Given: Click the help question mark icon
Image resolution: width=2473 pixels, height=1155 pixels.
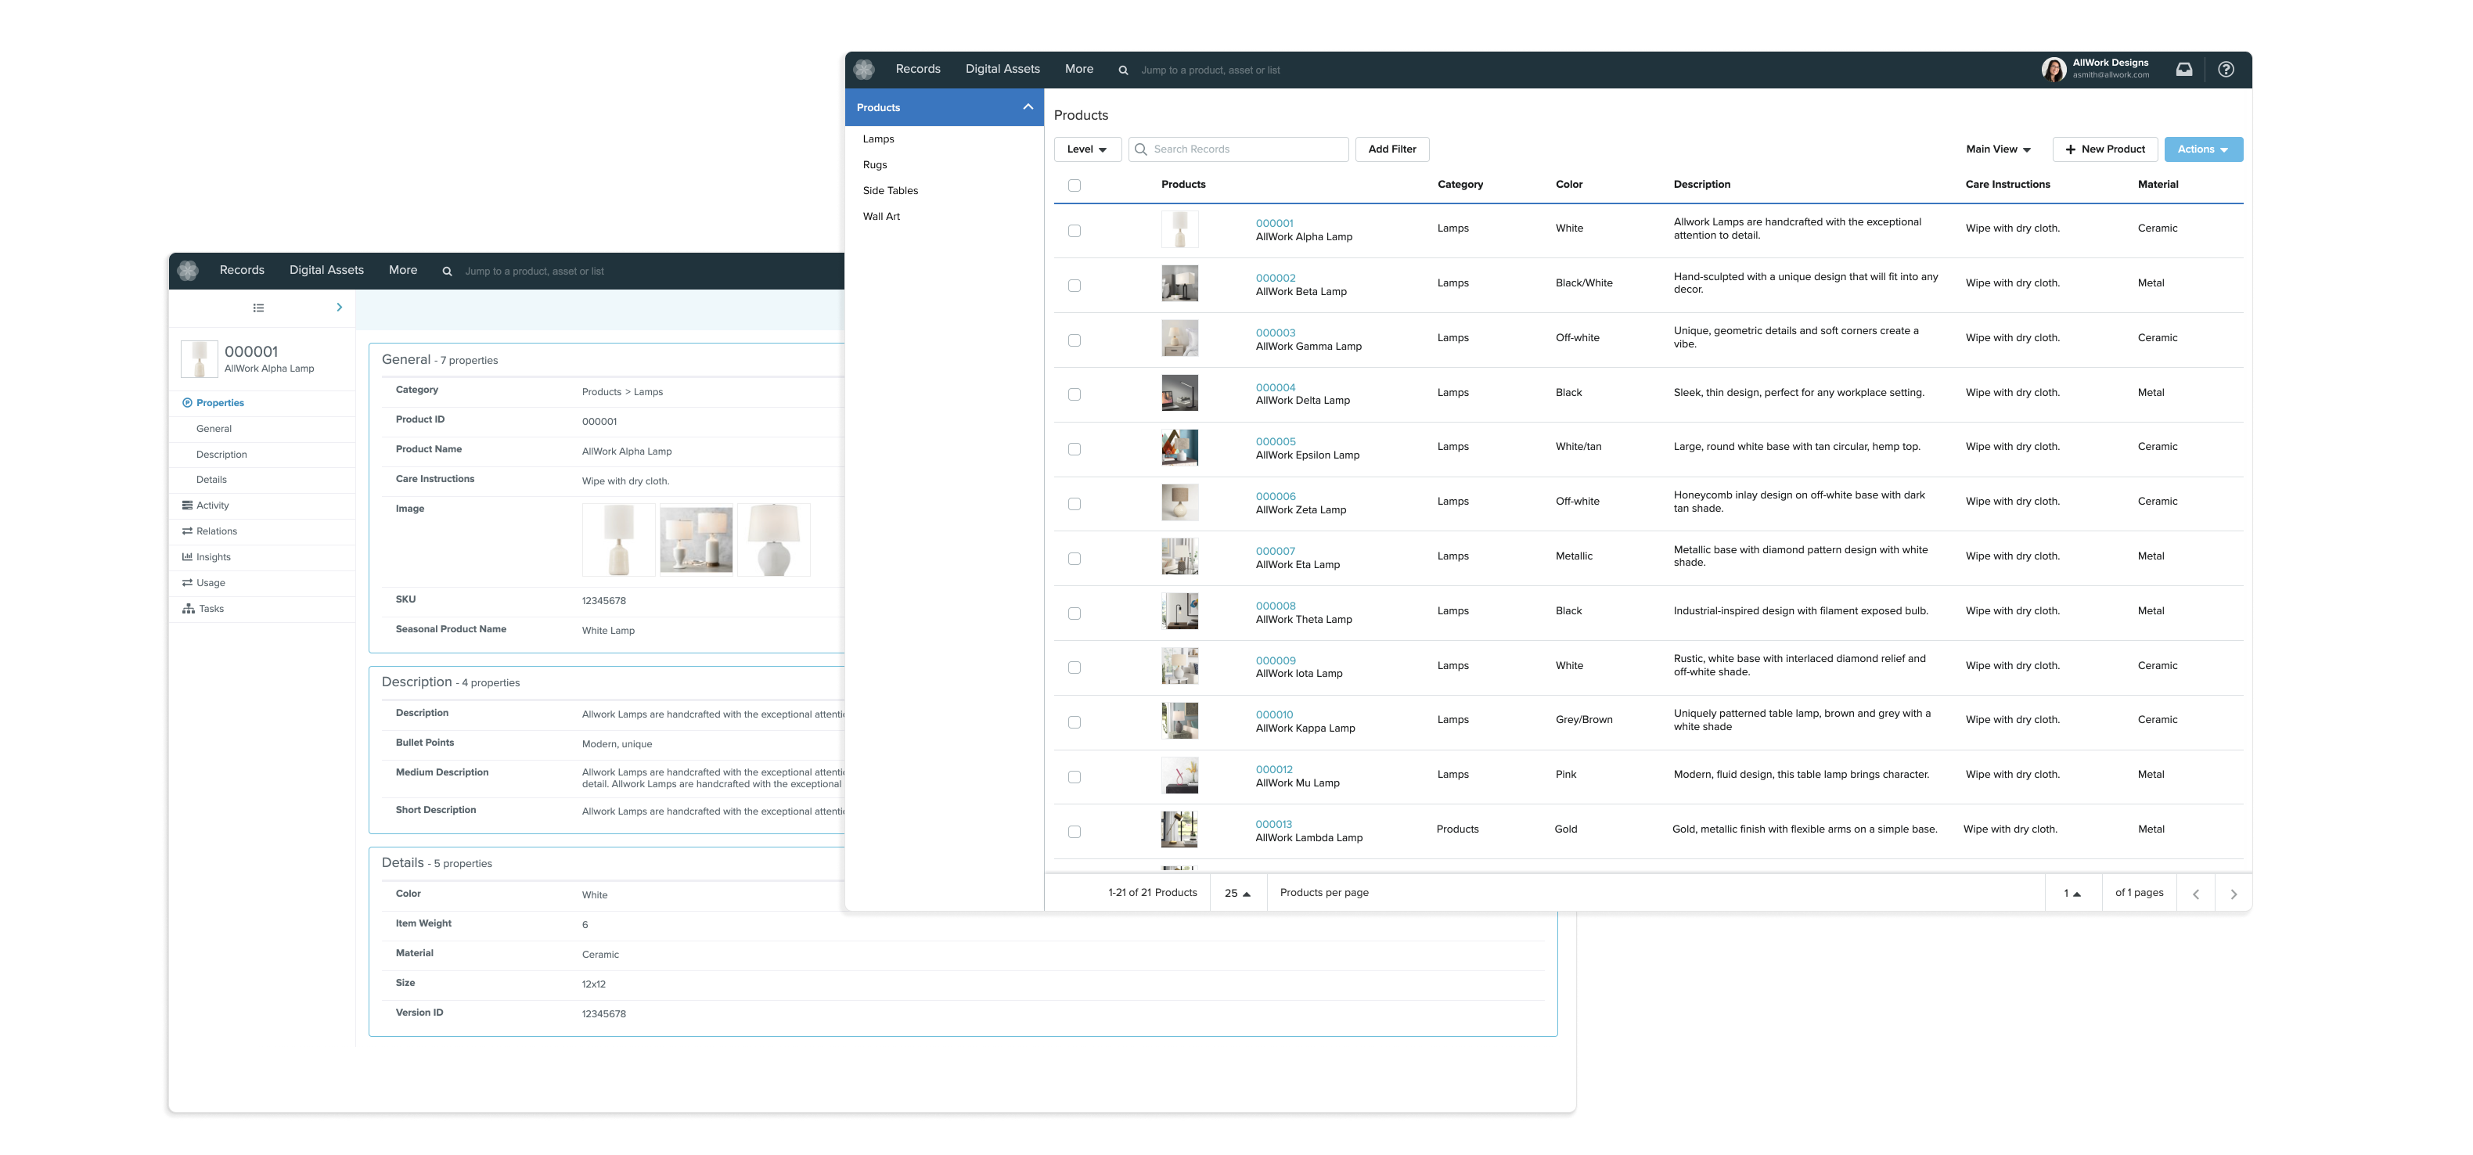Looking at the screenshot, I should point(2226,69).
